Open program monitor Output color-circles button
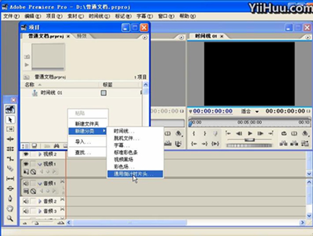This screenshot has height=236, width=313. click(305, 133)
